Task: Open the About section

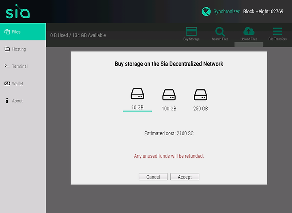Action: [x=23, y=101]
